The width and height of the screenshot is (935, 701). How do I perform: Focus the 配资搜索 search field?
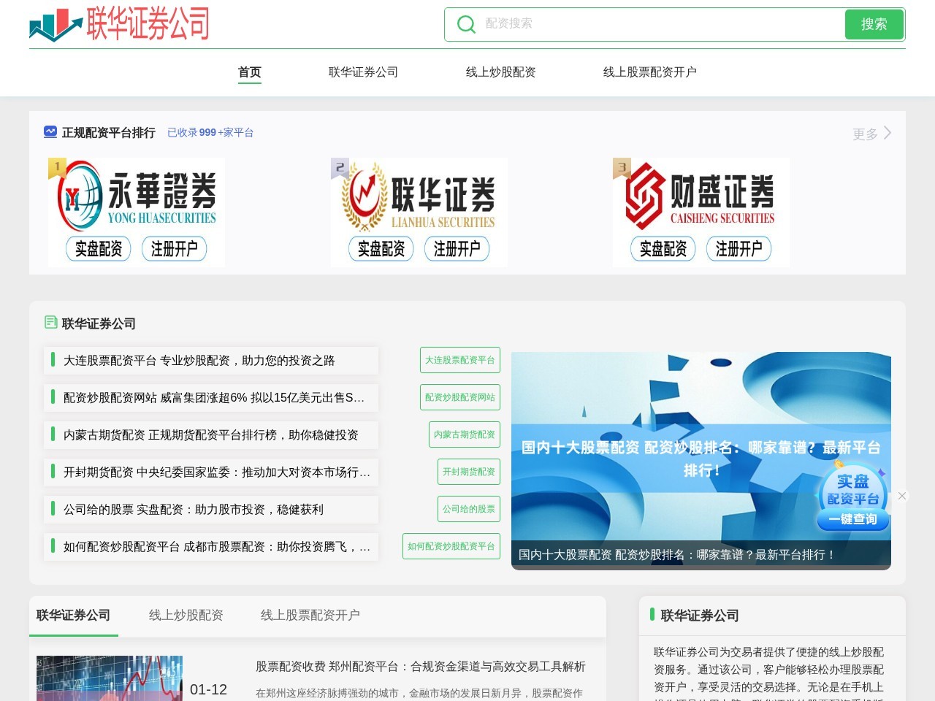[660, 24]
